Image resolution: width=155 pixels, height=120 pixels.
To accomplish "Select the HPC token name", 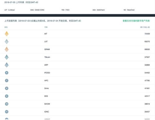I will pyautogui.click(x=46, y=81).
